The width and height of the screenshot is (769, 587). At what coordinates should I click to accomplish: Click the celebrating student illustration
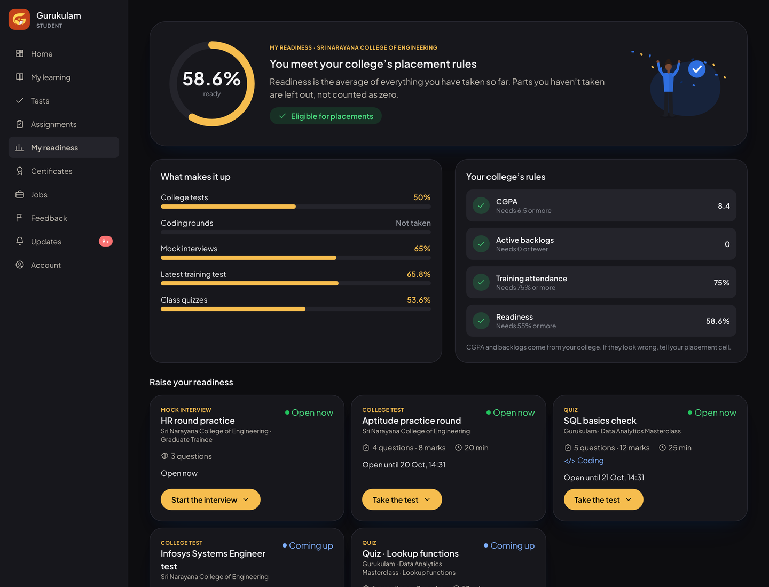point(679,84)
